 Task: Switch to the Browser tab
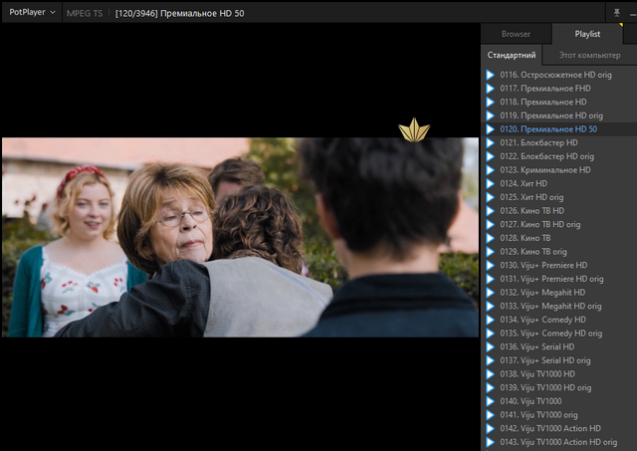coord(516,34)
